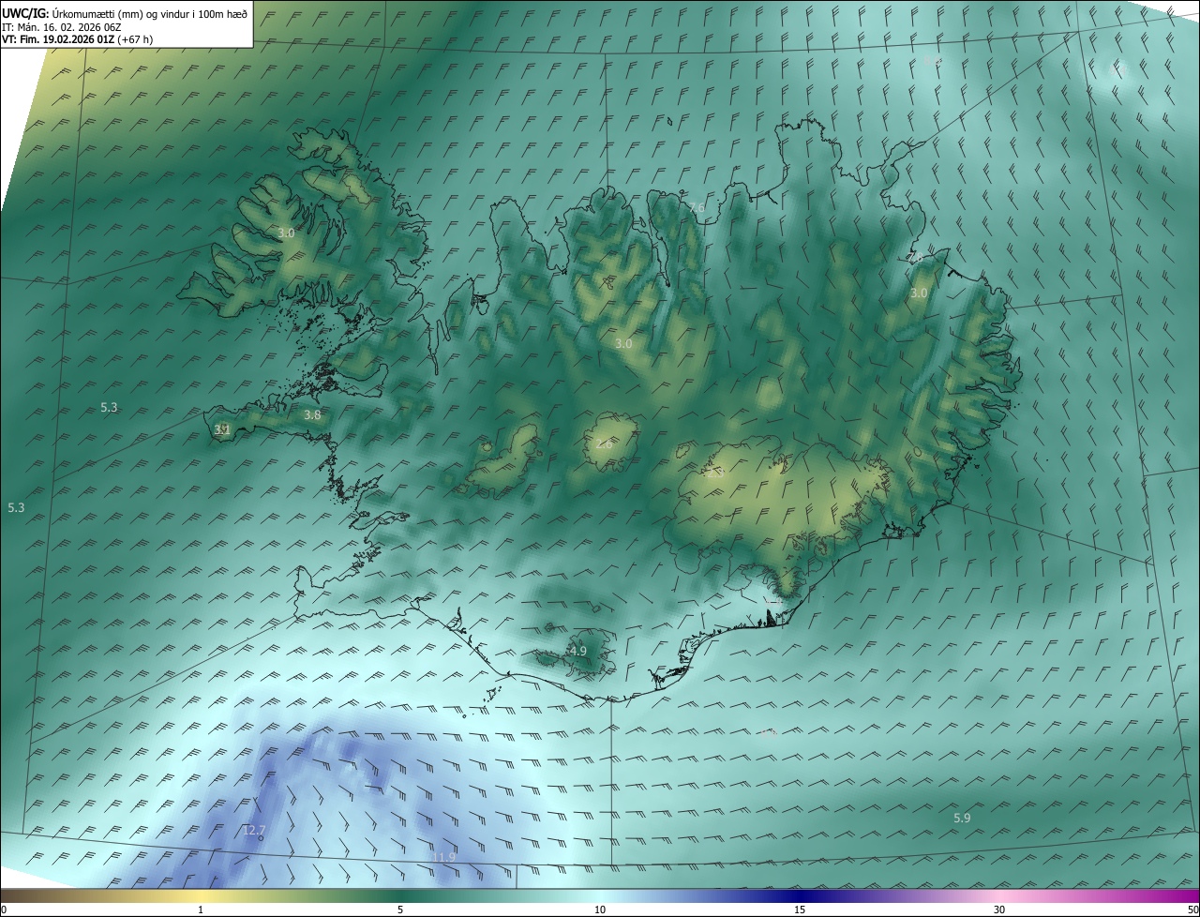Click the '1' tick label on color scale
This screenshot has width=1200, height=917.
[x=201, y=909]
